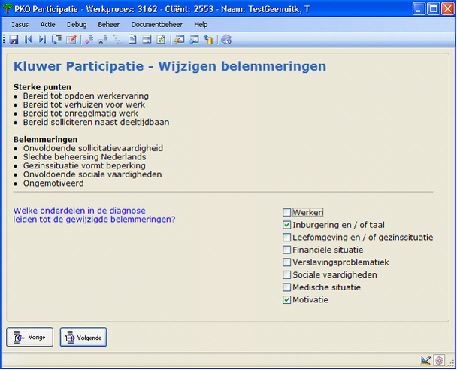The height and width of the screenshot is (370, 457).
Task: Click 'Bereid tot verhuizen voor werk' text
Action: (x=84, y=105)
